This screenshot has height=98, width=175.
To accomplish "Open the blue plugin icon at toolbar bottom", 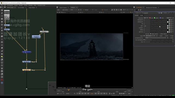I will [2, 83].
